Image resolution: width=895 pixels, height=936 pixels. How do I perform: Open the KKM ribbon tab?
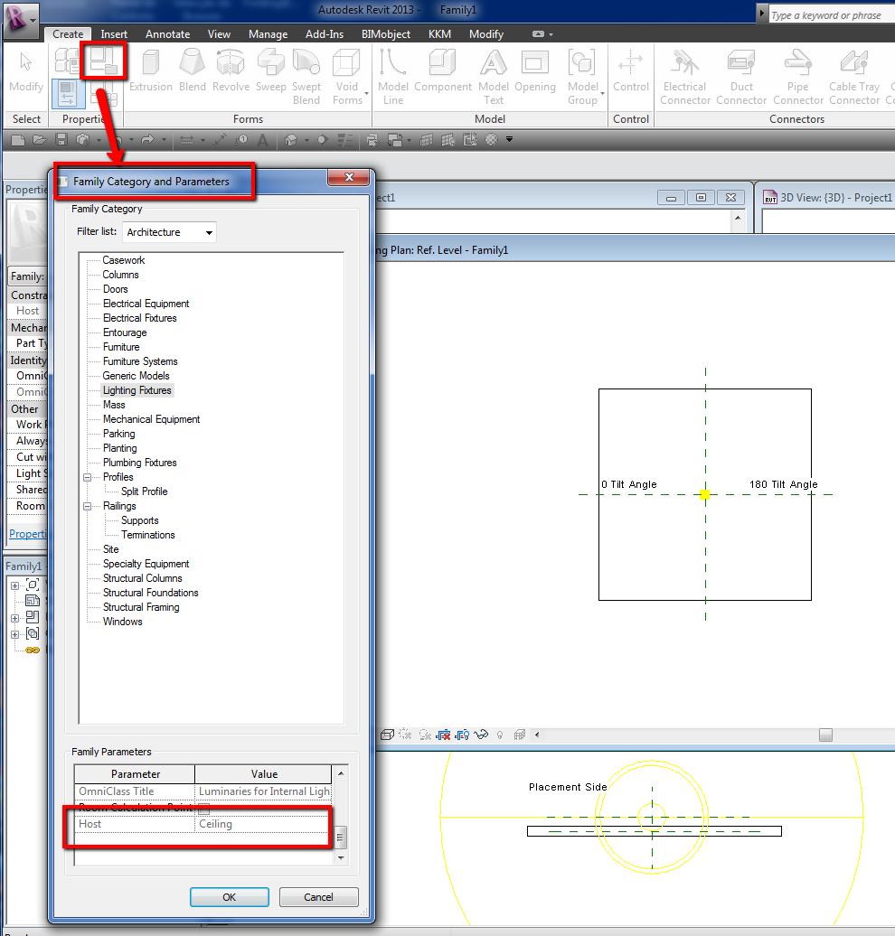pyautogui.click(x=439, y=34)
